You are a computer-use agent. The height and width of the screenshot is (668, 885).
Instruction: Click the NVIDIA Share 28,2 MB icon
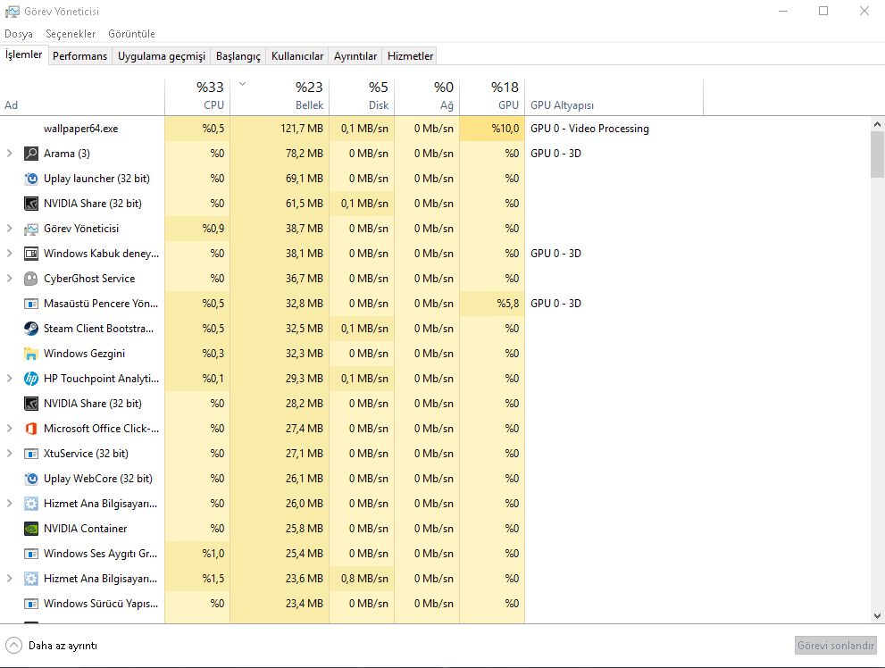(x=31, y=404)
